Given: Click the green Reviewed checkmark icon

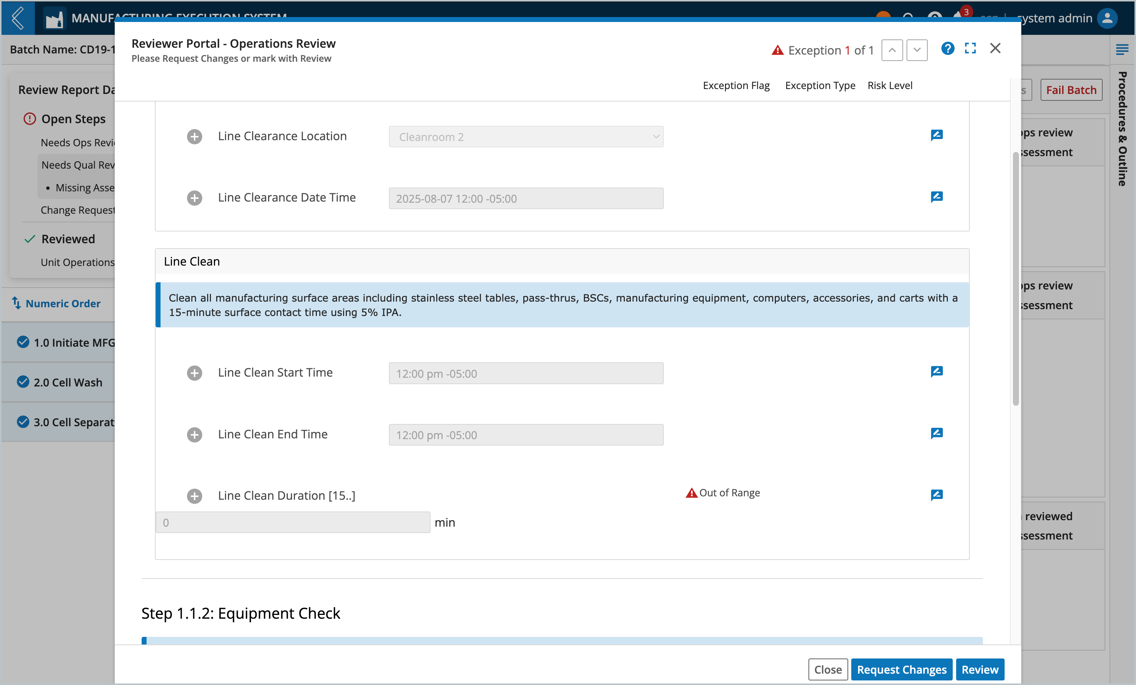Looking at the screenshot, I should pos(30,238).
